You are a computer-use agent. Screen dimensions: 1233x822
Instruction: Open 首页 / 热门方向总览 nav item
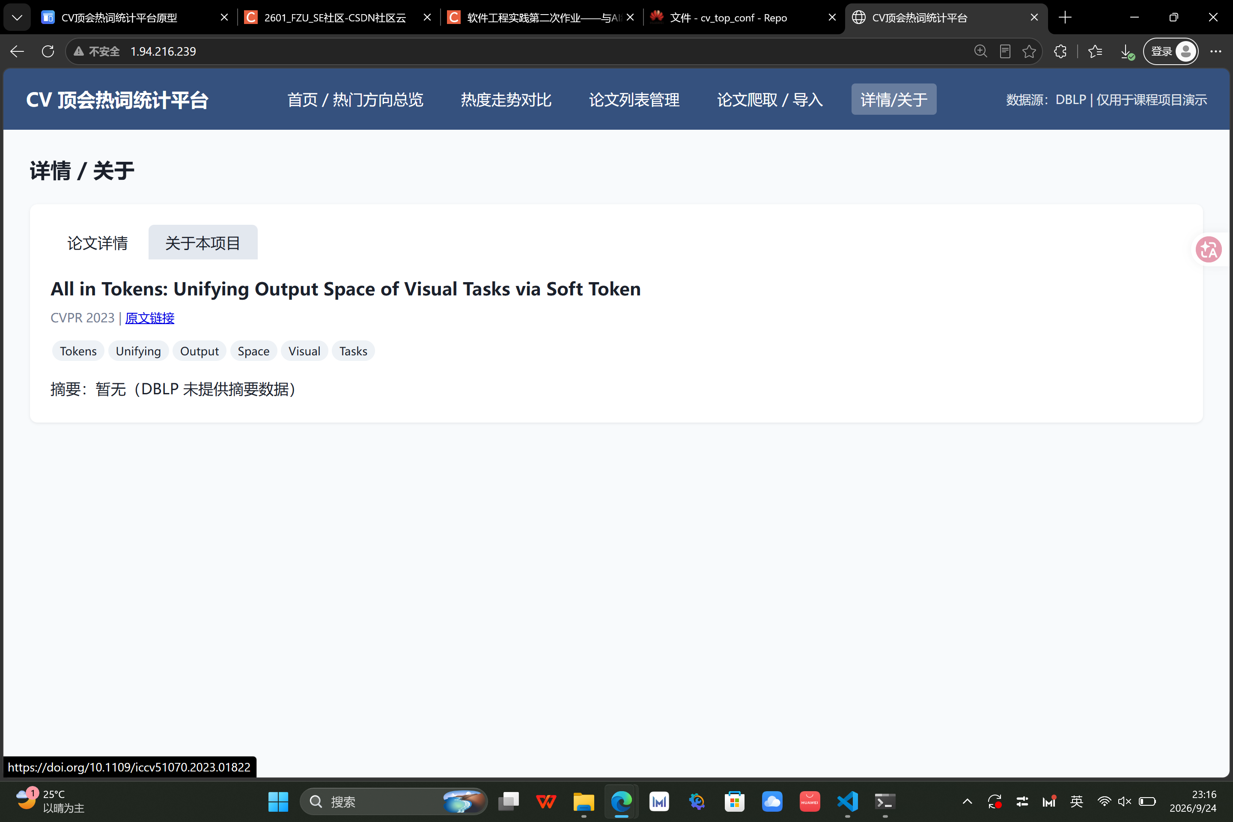[355, 100]
